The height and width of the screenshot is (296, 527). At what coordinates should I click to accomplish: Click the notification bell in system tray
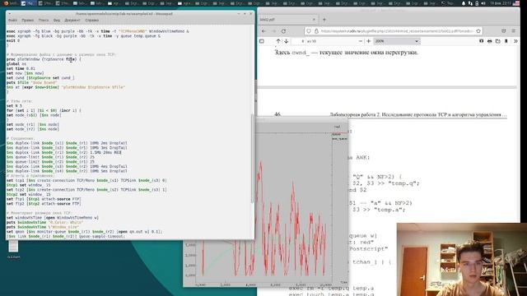(464, 3)
